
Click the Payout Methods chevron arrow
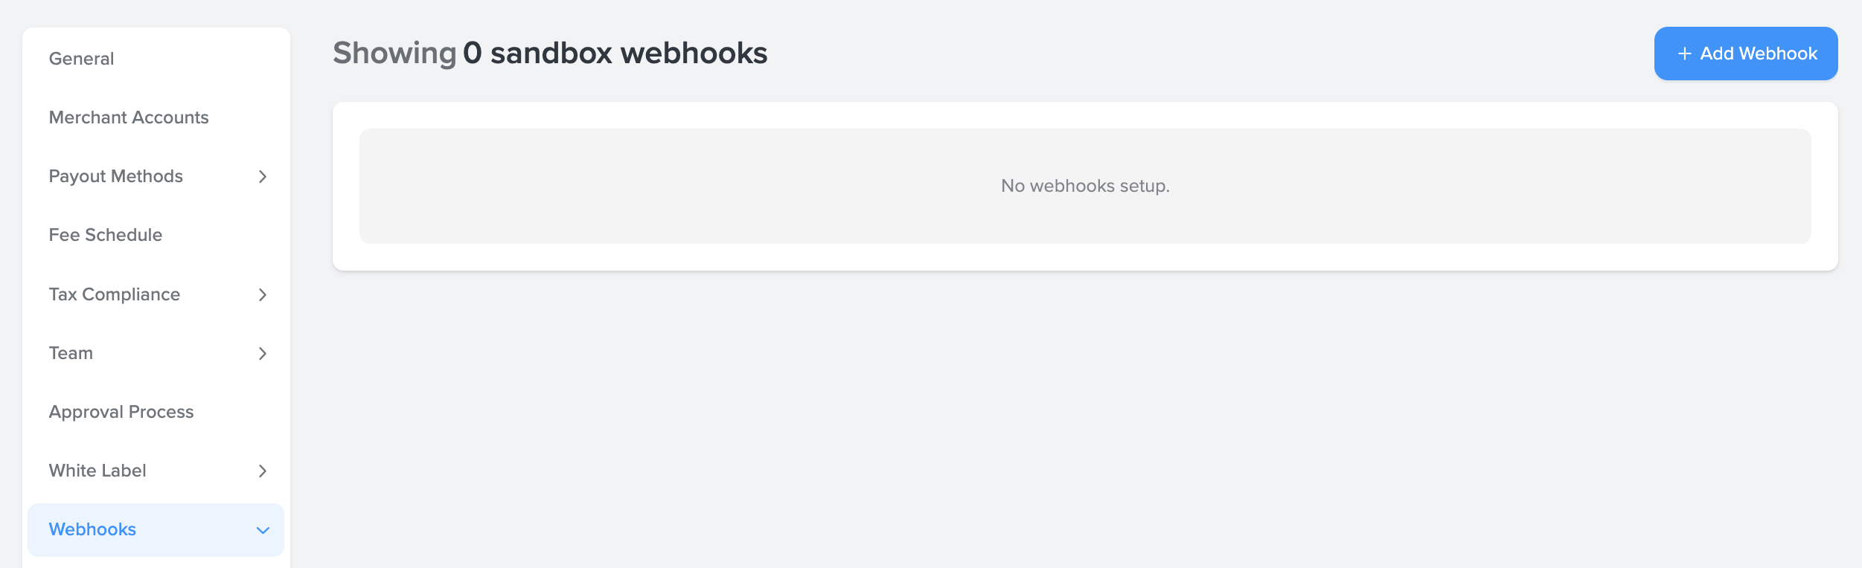click(x=263, y=177)
